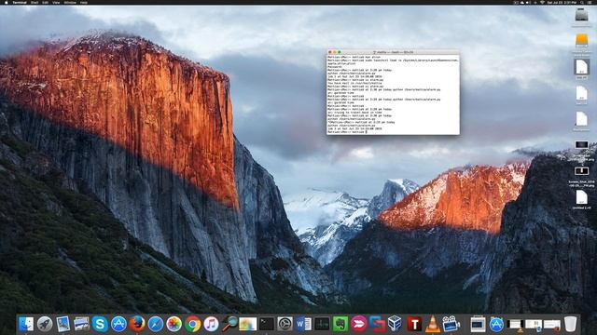Launch VLC cone icon in Dock

click(432, 324)
